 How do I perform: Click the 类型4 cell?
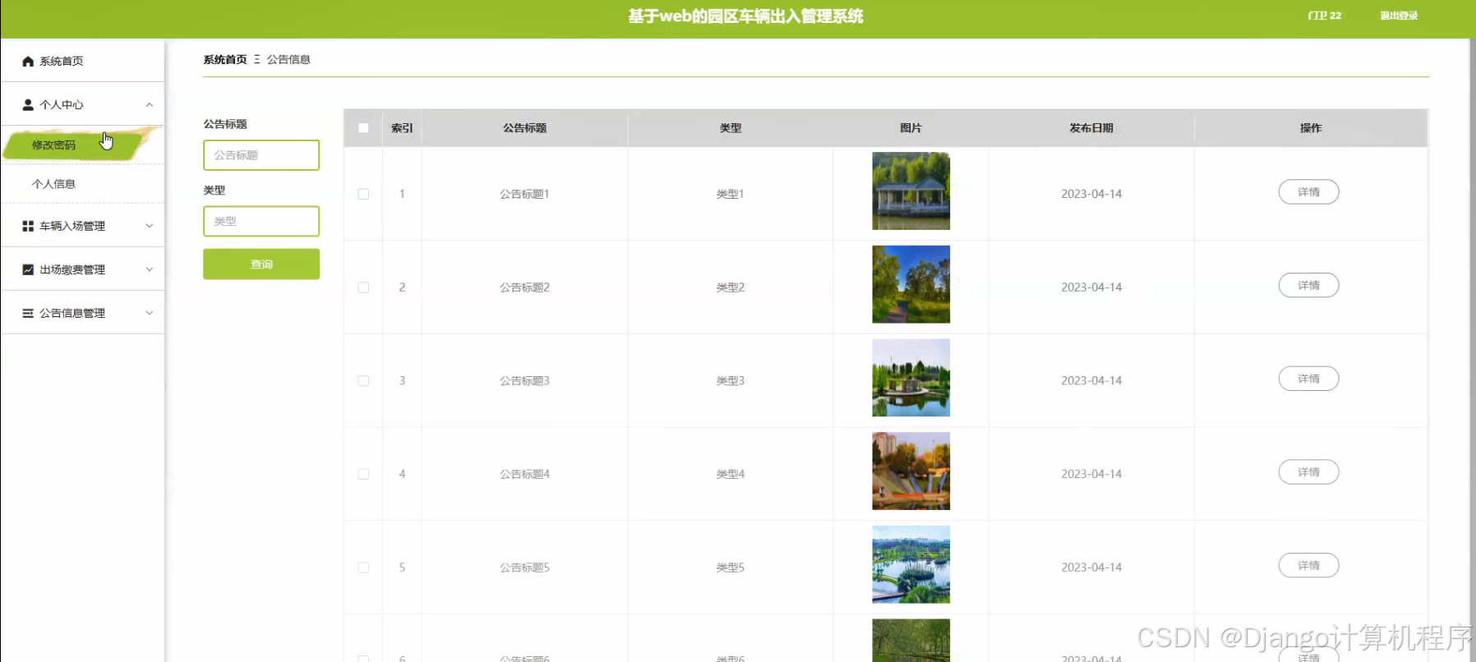pyautogui.click(x=730, y=474)
